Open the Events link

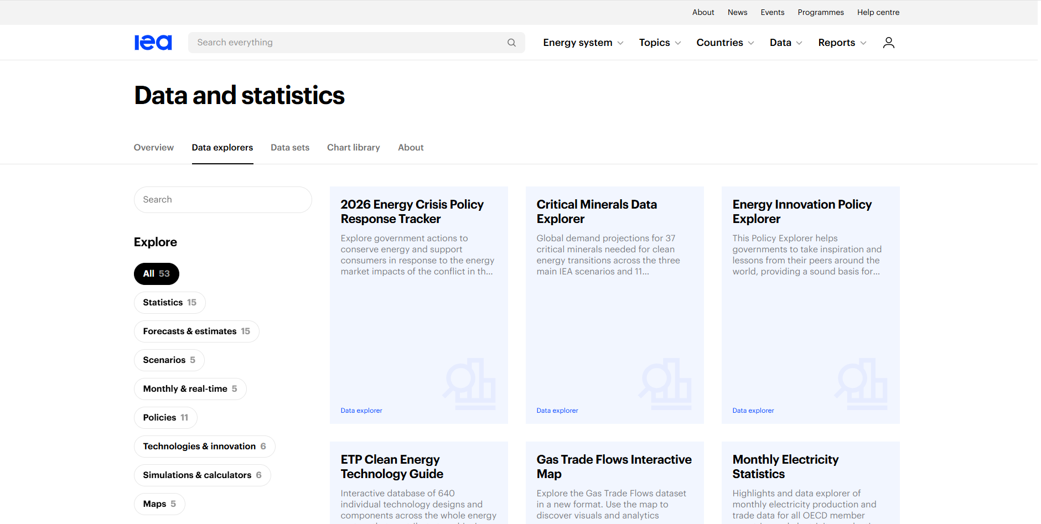coord(773,12)
